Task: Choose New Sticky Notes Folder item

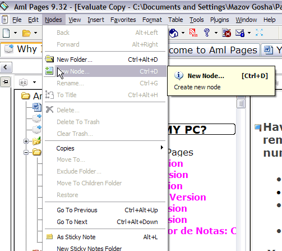Action: click(x=105, y=248)
